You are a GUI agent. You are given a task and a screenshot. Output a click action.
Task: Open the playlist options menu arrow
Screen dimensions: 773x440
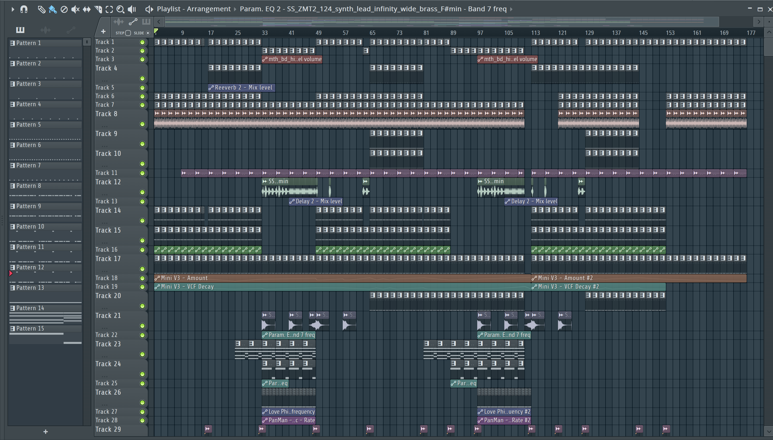13,9
